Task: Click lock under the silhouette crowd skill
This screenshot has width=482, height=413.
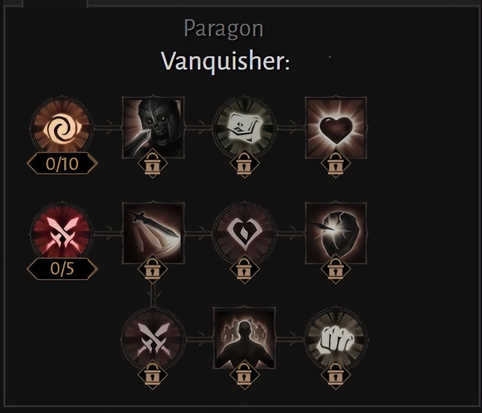Action: (x=244, y=375)
